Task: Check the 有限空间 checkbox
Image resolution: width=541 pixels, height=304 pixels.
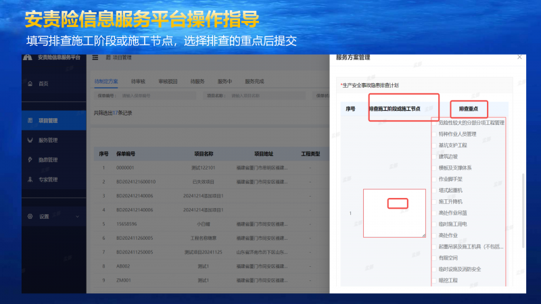Action: (x=434, y=258)
